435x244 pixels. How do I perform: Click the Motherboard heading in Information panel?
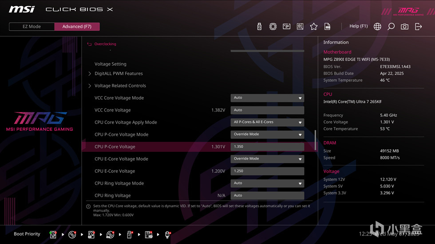coord(337,52)
